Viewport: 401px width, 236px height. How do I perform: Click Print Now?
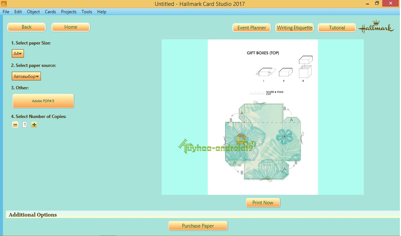(x=263, y=203)
